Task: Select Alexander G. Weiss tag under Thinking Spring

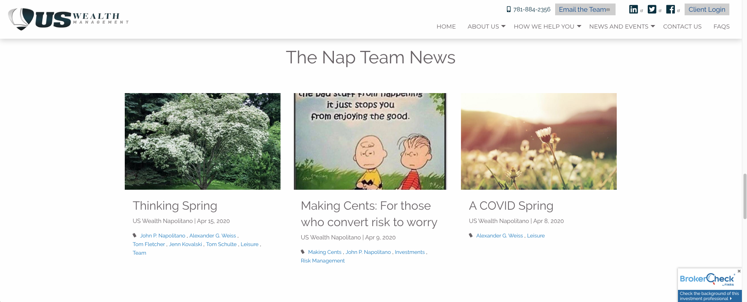Action: tap(213, 235)
